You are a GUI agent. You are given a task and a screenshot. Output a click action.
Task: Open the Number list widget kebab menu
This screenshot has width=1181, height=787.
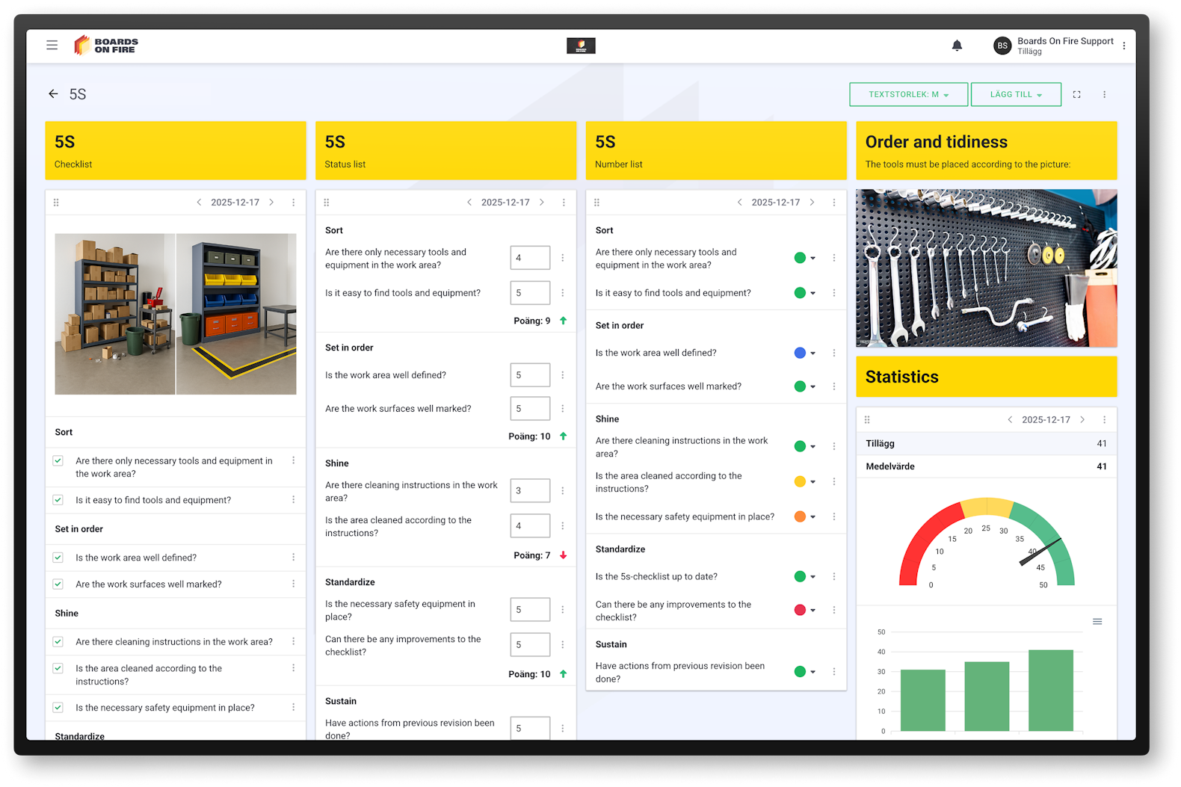pyautogui.click(x=834, y=203)
